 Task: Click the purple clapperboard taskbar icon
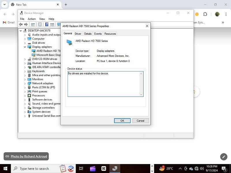[93, 169]
